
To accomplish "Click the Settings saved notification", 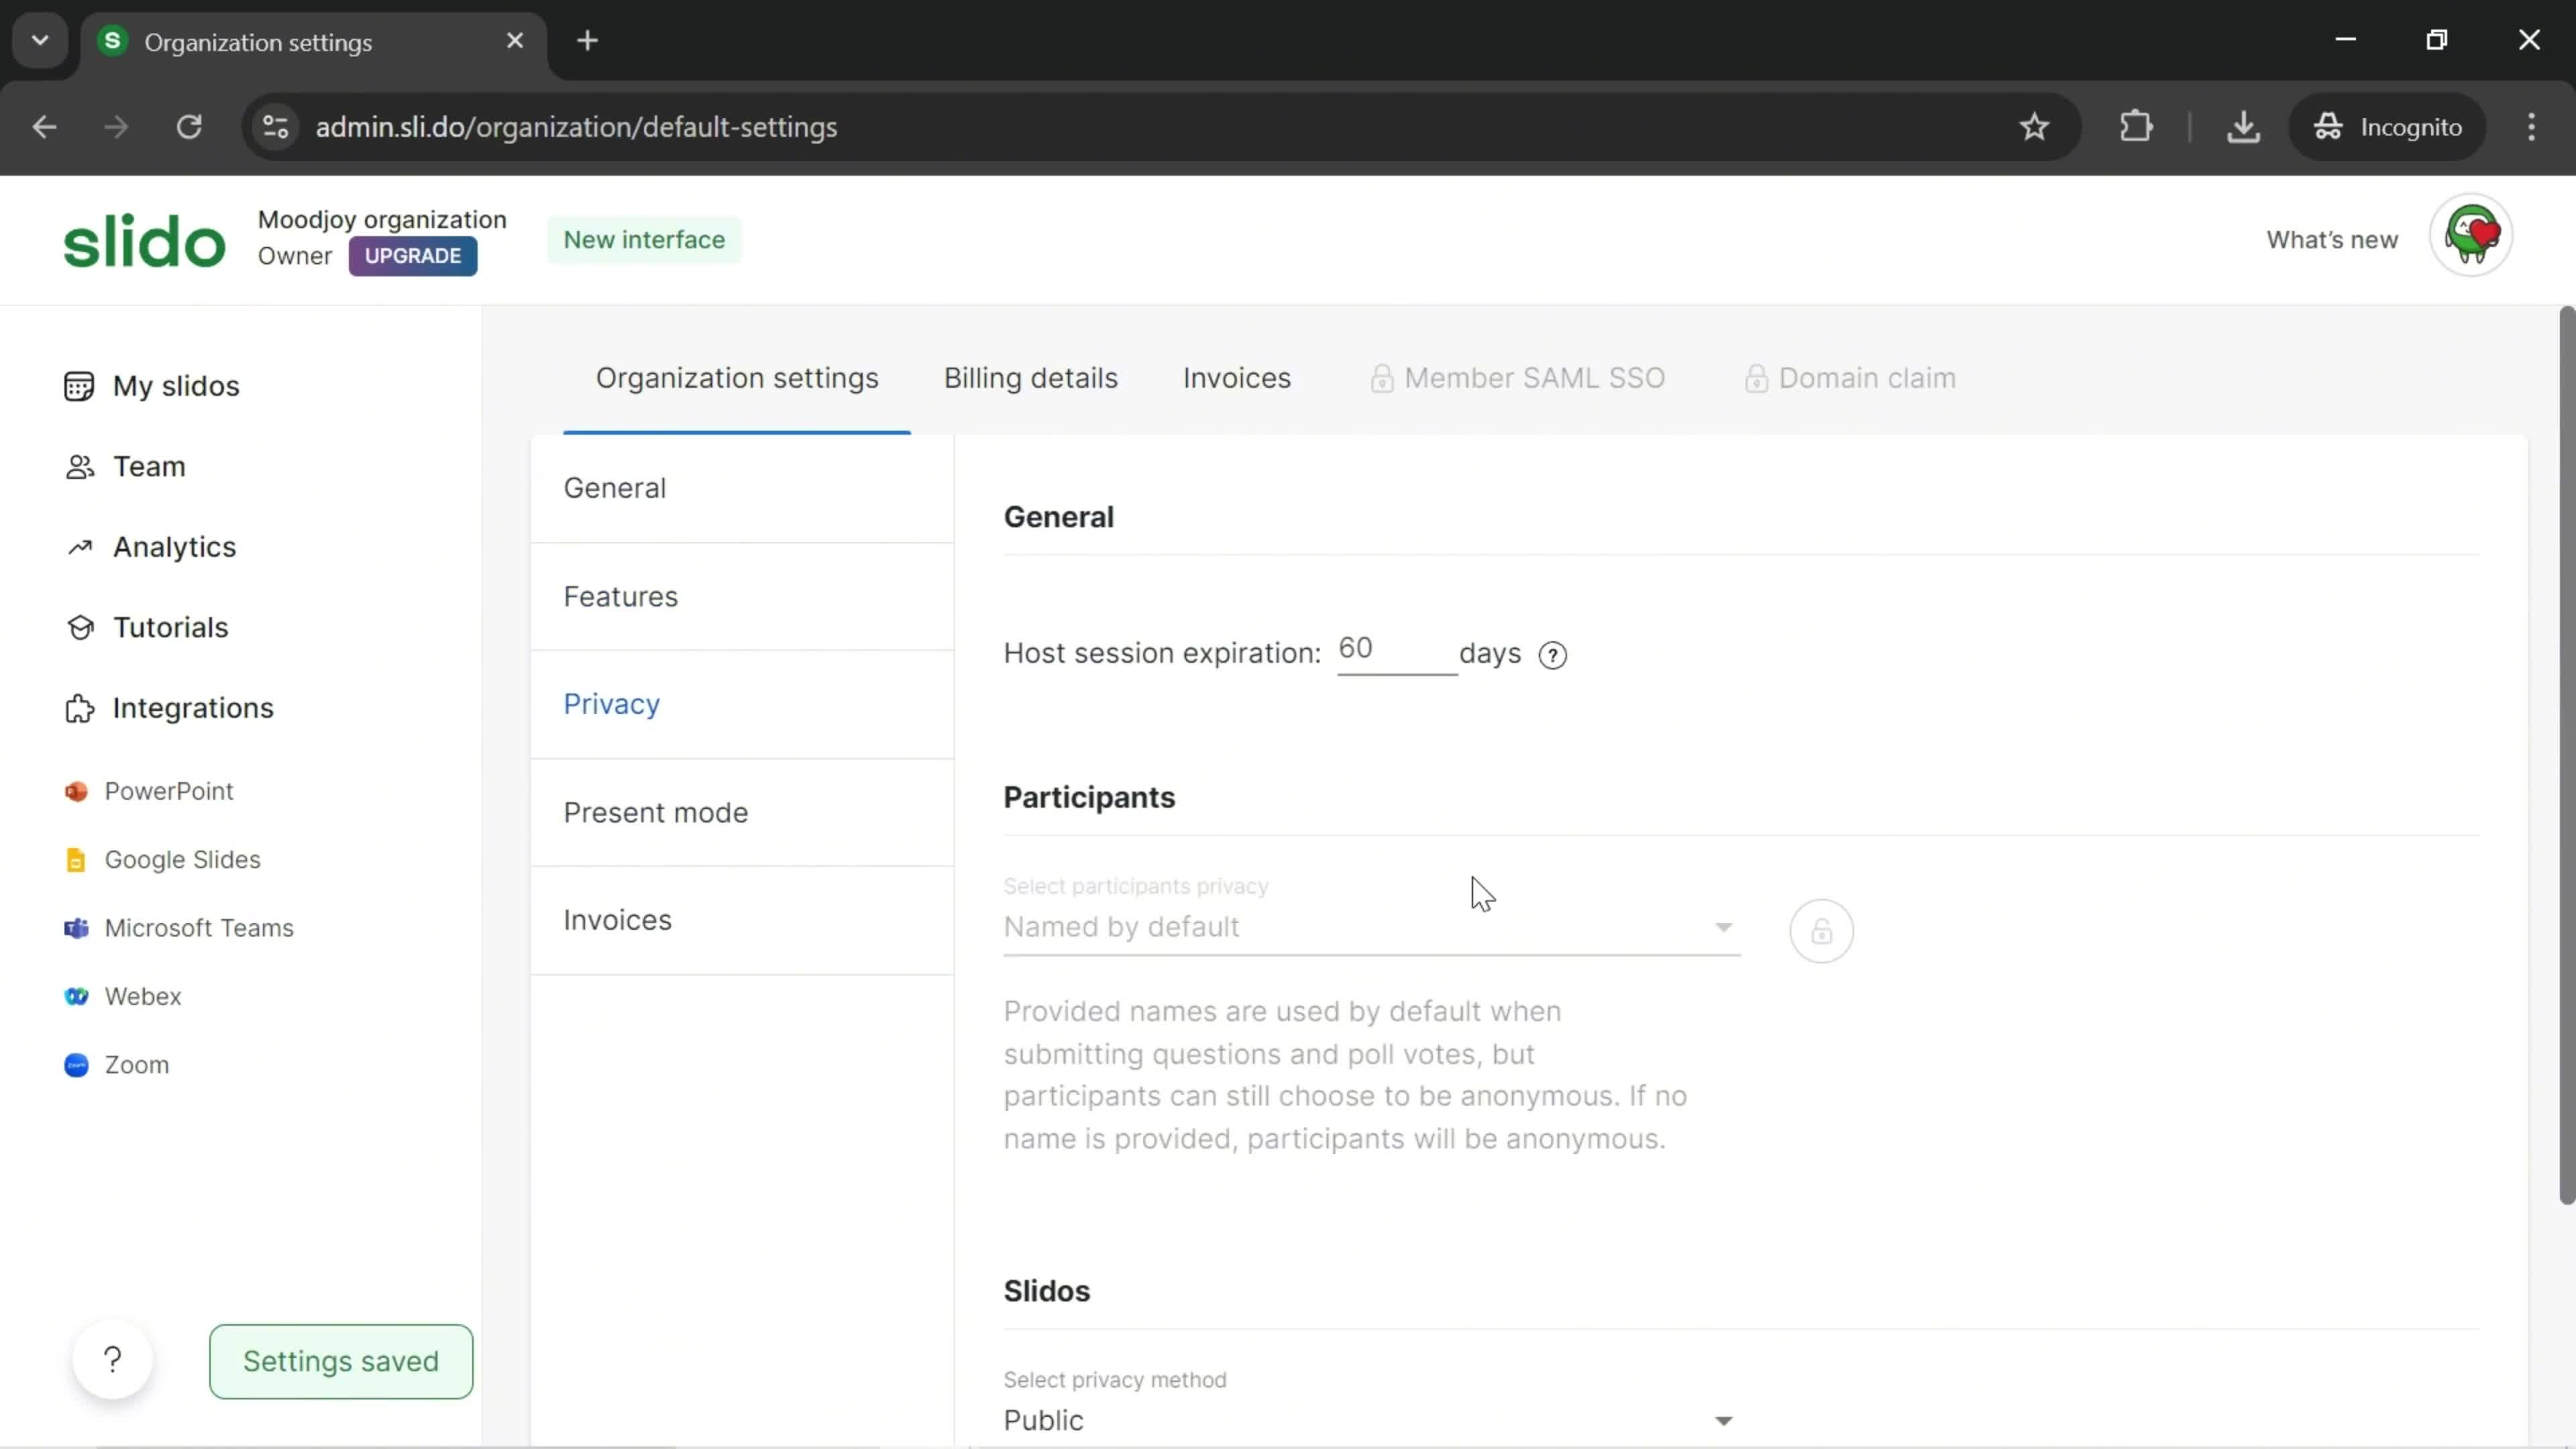I will coord(341,1362).
